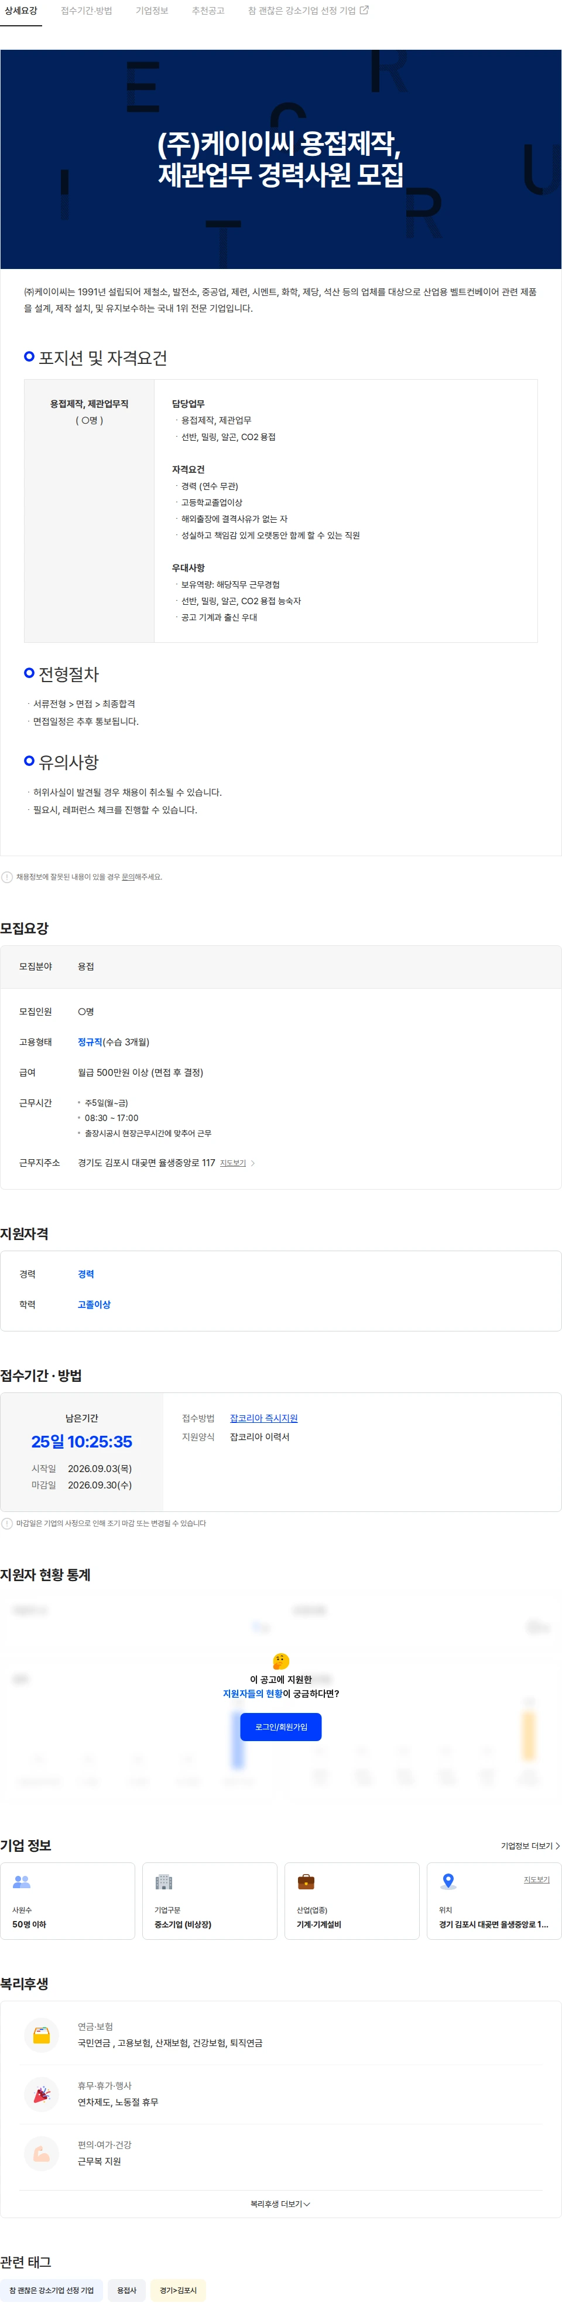Click the people icon in 사원수 card
Image resolution: width=562 pixels, height=2316 pixels.
[22, 1882]
